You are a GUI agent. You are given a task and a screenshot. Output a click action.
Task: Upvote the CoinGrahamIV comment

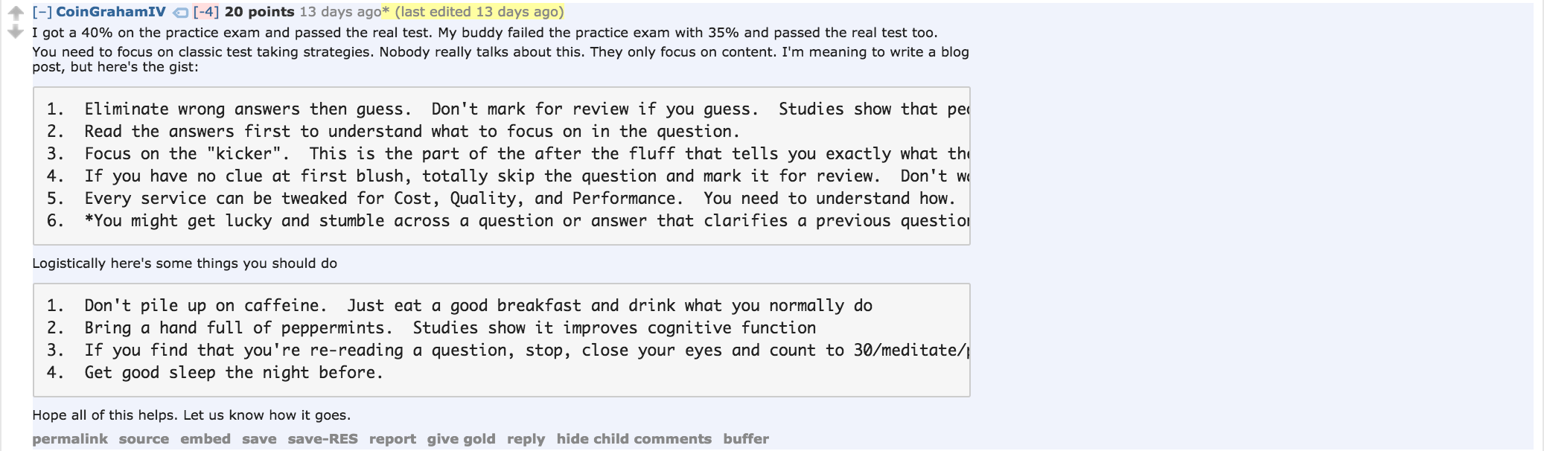(x=15, y=13)
